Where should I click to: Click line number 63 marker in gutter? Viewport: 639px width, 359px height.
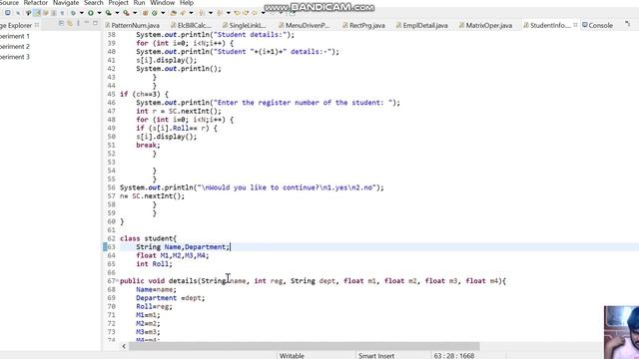tap(111, 247)
